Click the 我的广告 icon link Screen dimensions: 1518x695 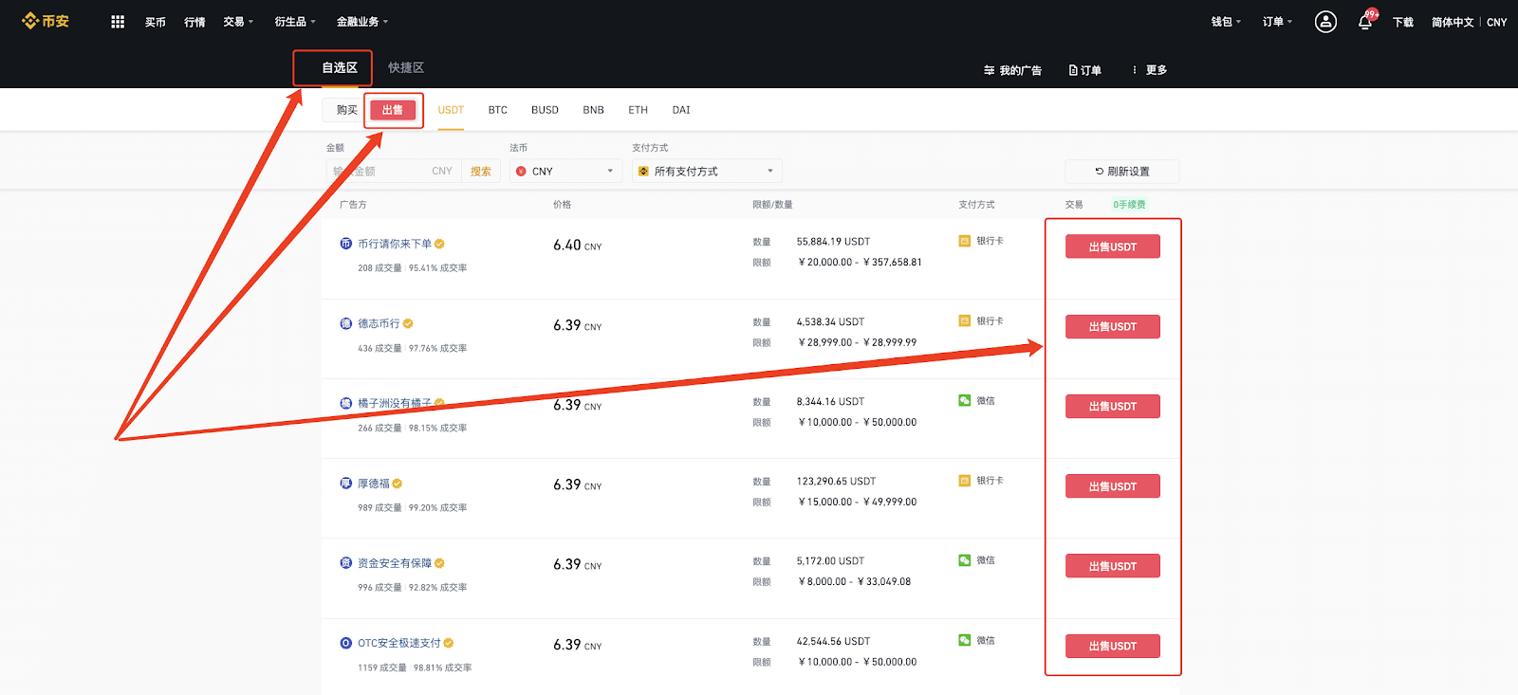tap(1012, 70)
